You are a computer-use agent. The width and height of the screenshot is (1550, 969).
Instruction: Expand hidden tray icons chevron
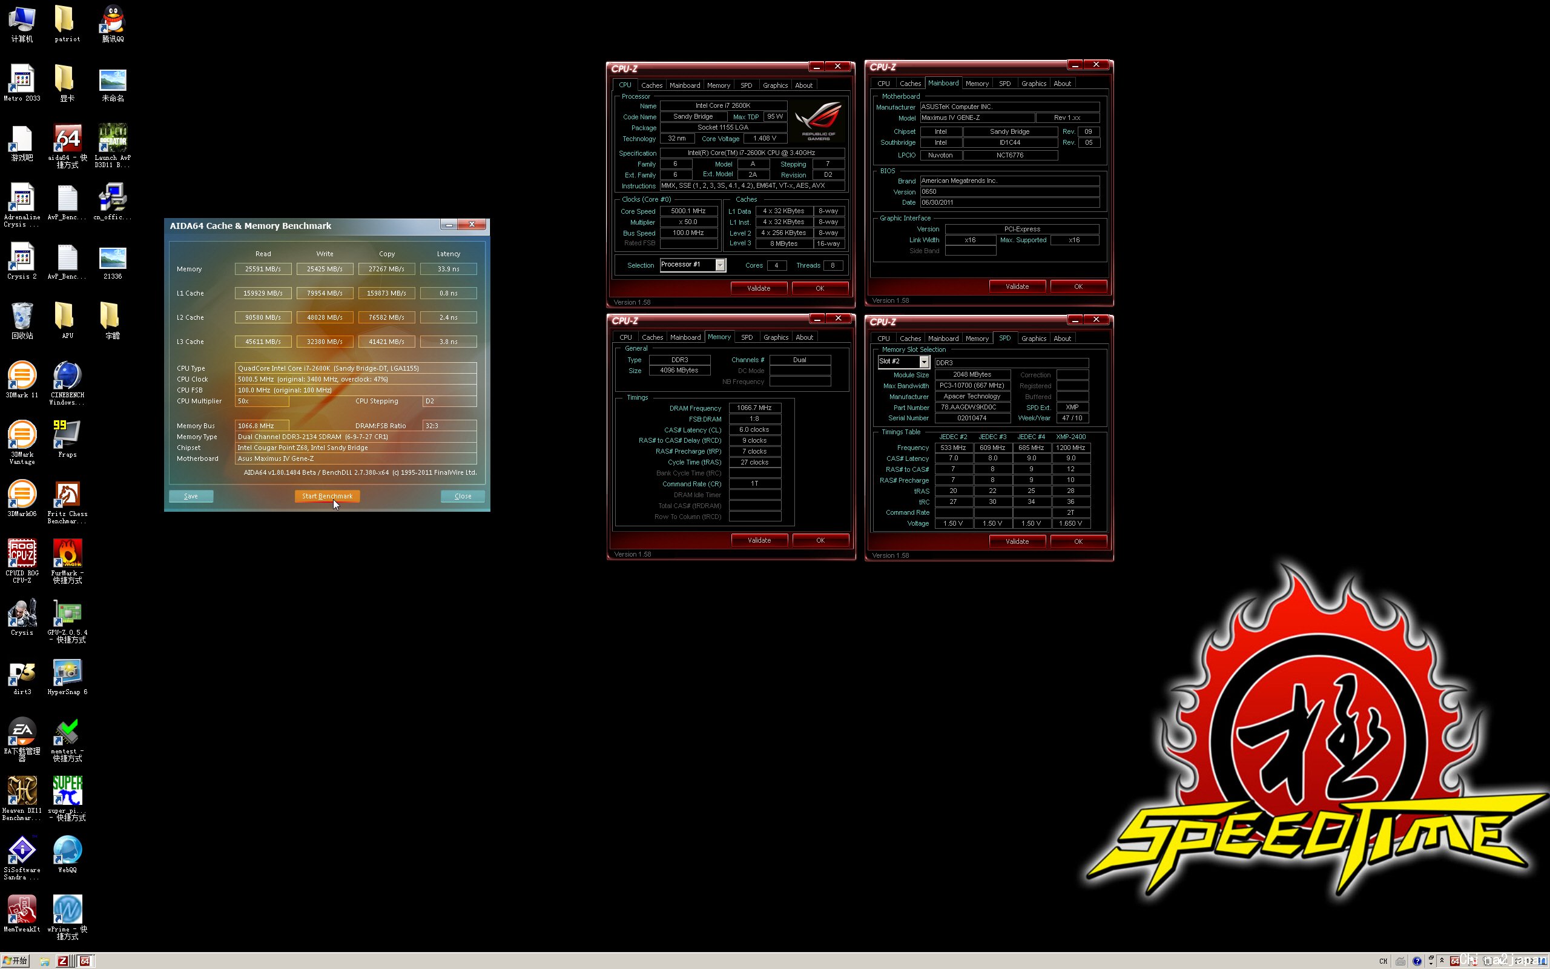click(x=1442, y=961)
